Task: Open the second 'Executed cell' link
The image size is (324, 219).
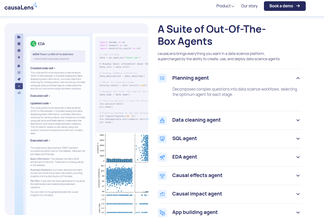Action: 40,140
